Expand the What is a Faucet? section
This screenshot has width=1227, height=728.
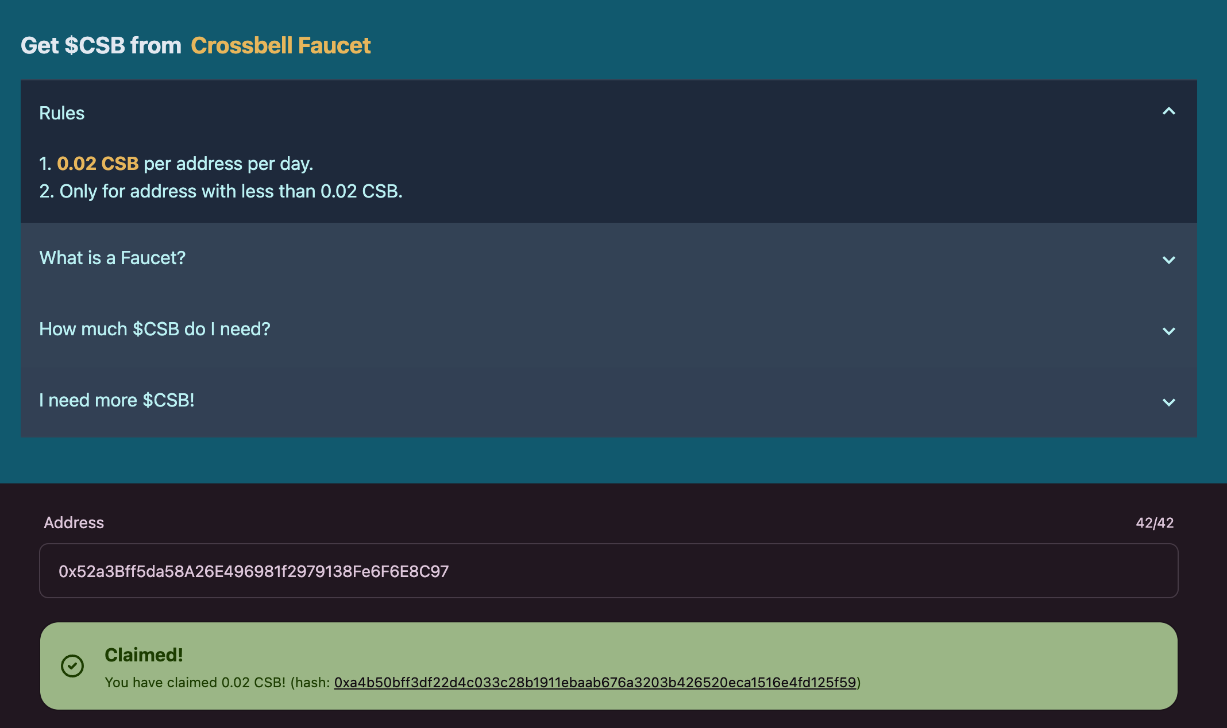[x=609, y=258]
